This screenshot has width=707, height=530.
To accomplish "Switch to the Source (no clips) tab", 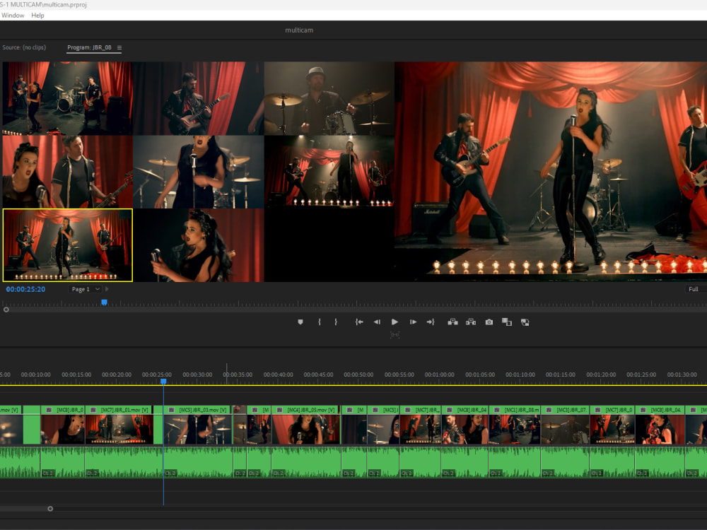I will click(24, 48).
